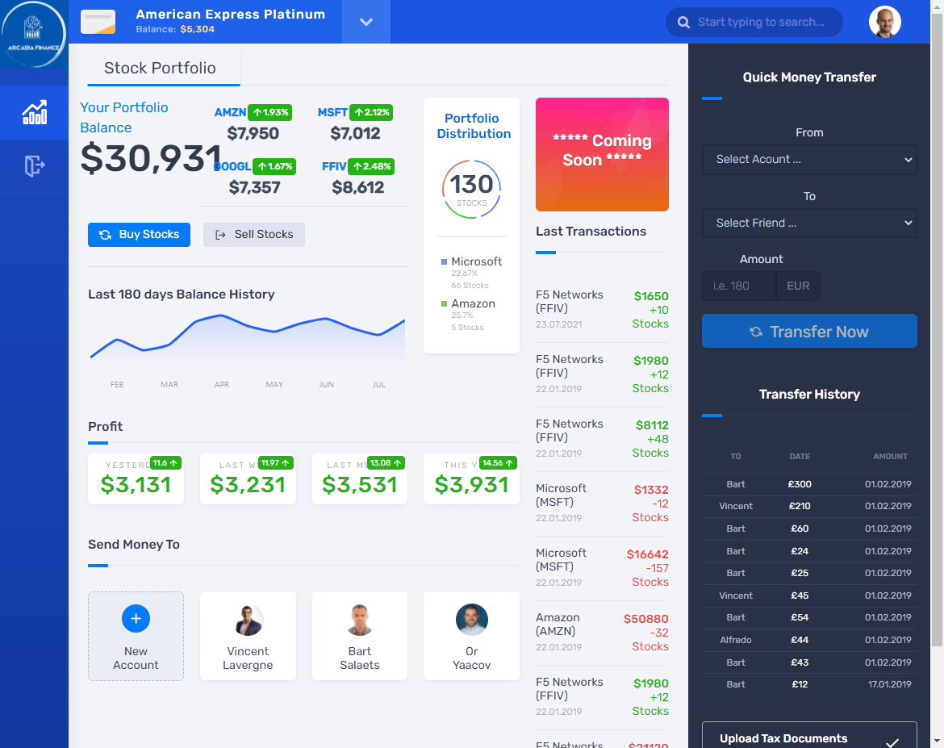This screenshot has width=944, height=748.
Task: Click the $1650 F5 Networks transaction
Action: [602, 310]
